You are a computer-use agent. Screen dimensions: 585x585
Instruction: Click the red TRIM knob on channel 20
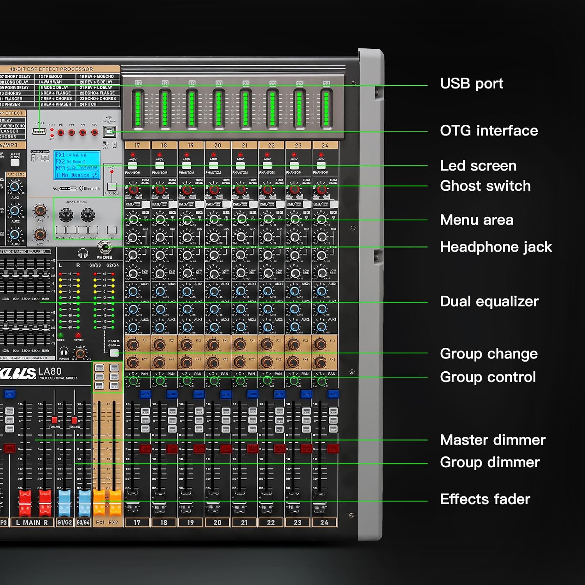pos(214,190)
